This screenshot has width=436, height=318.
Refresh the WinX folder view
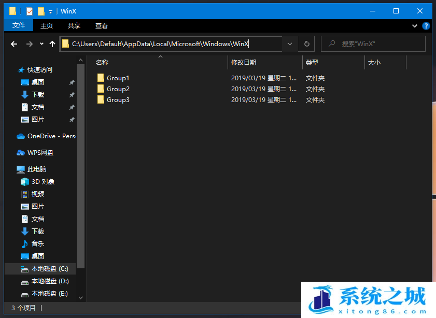(x=306, y=44)
